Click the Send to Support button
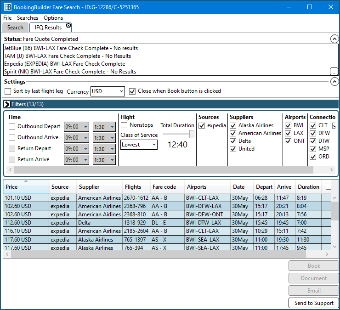The image size is (340, 310). [x=314, y=303]
